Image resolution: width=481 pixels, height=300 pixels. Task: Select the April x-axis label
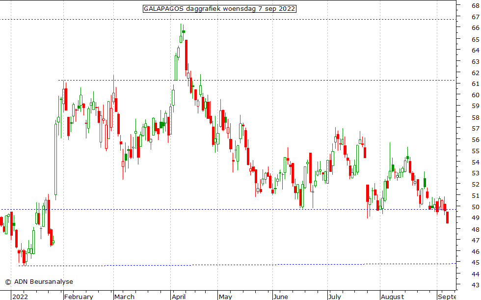(179, 297)
